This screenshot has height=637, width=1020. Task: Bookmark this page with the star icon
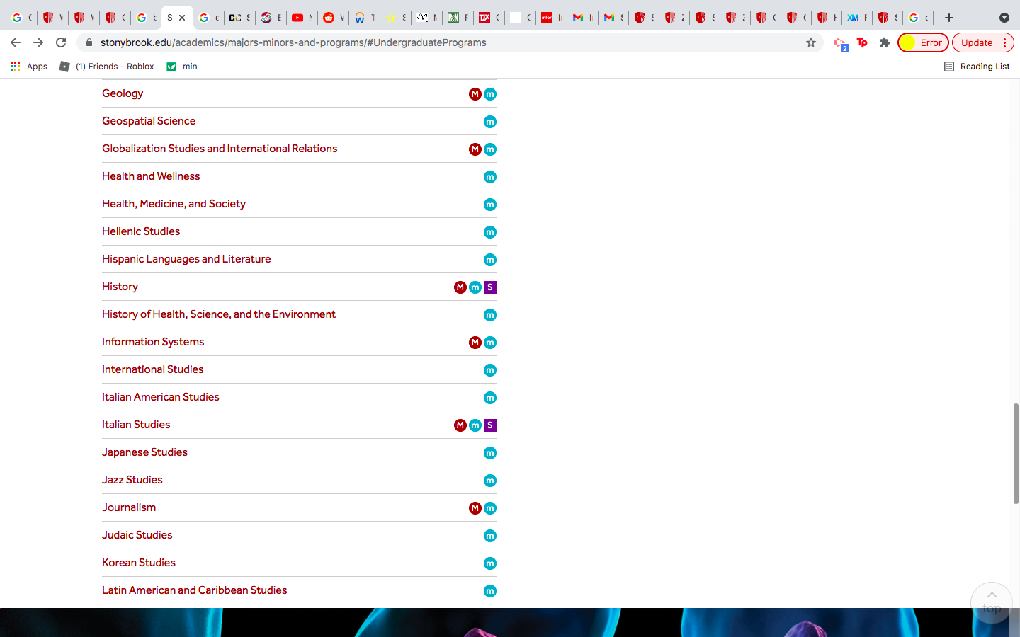point(811,42)
